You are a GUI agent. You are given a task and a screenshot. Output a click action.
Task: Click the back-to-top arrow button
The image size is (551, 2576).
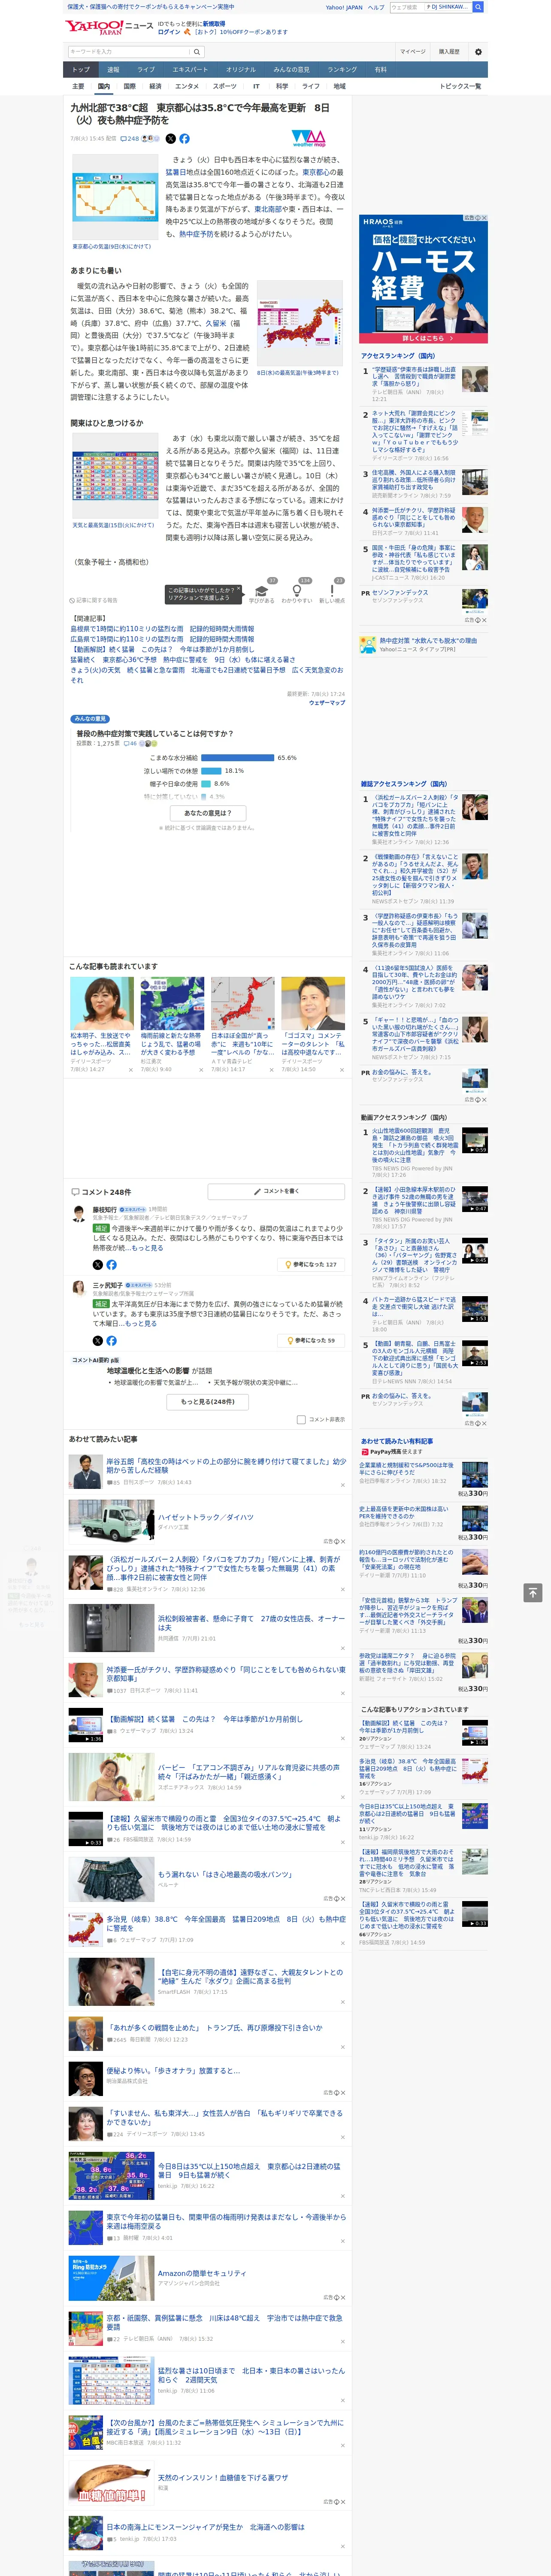(x=533, y=1592)
